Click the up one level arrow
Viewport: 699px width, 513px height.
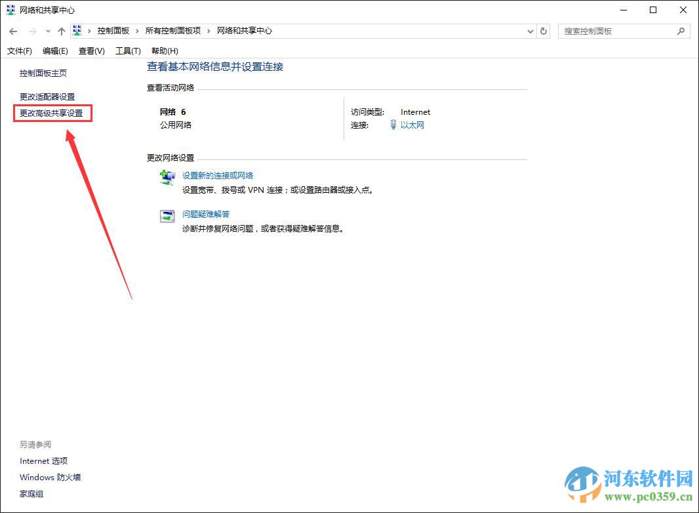[61, 30]
